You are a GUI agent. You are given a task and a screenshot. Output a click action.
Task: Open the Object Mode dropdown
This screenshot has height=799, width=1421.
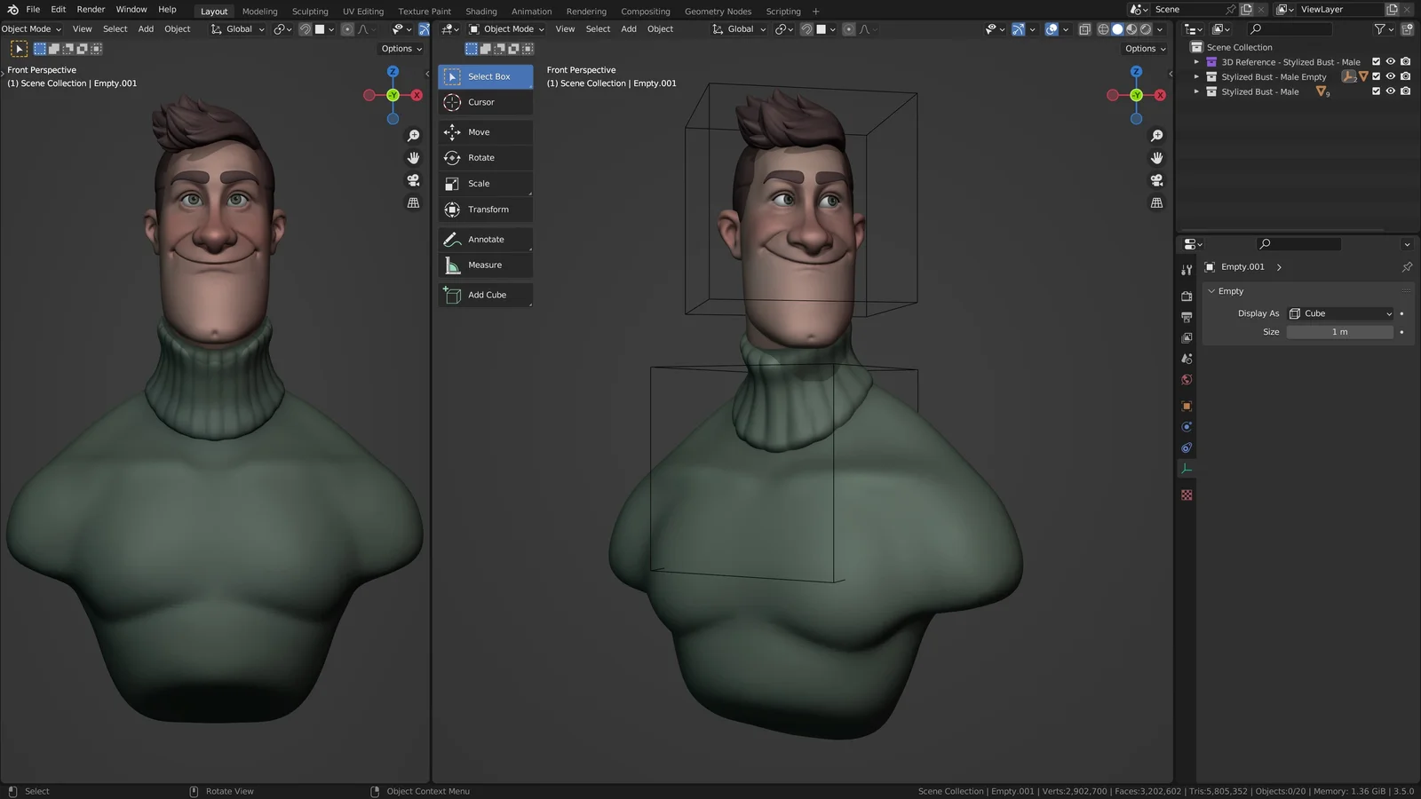click(505, 28)
